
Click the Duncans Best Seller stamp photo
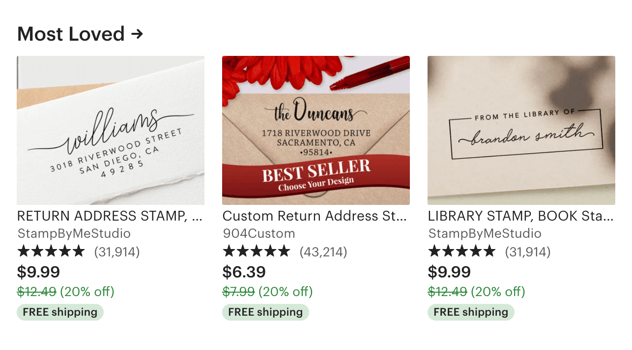point(316,130)
